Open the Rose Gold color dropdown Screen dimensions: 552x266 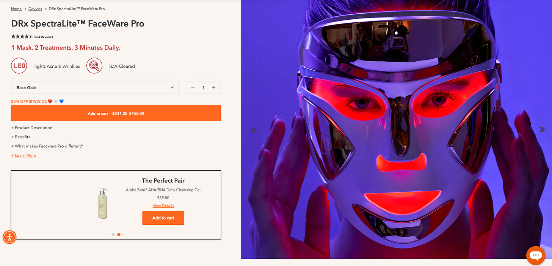coord(95,87)
